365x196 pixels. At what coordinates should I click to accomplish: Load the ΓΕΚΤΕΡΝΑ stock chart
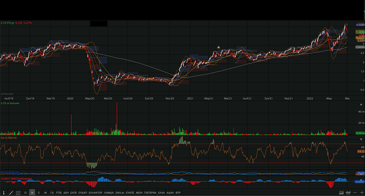coord(150,193)
